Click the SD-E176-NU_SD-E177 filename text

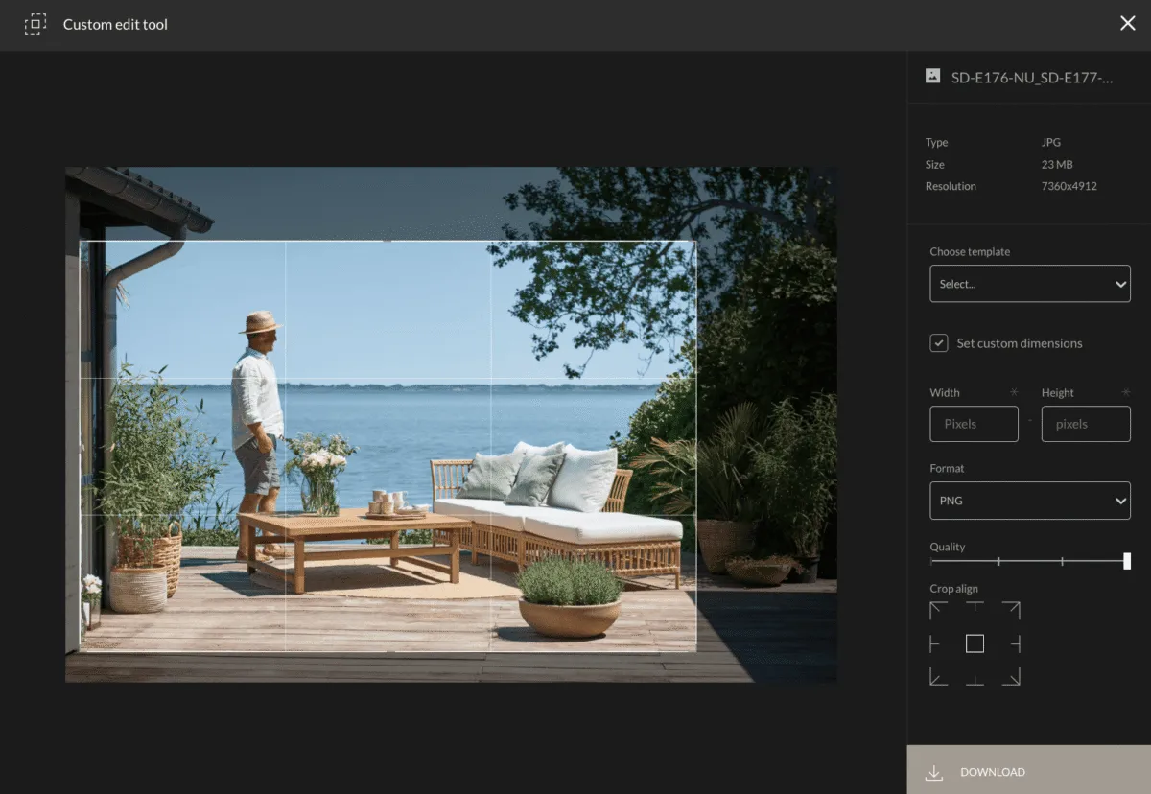point(1032,78)
